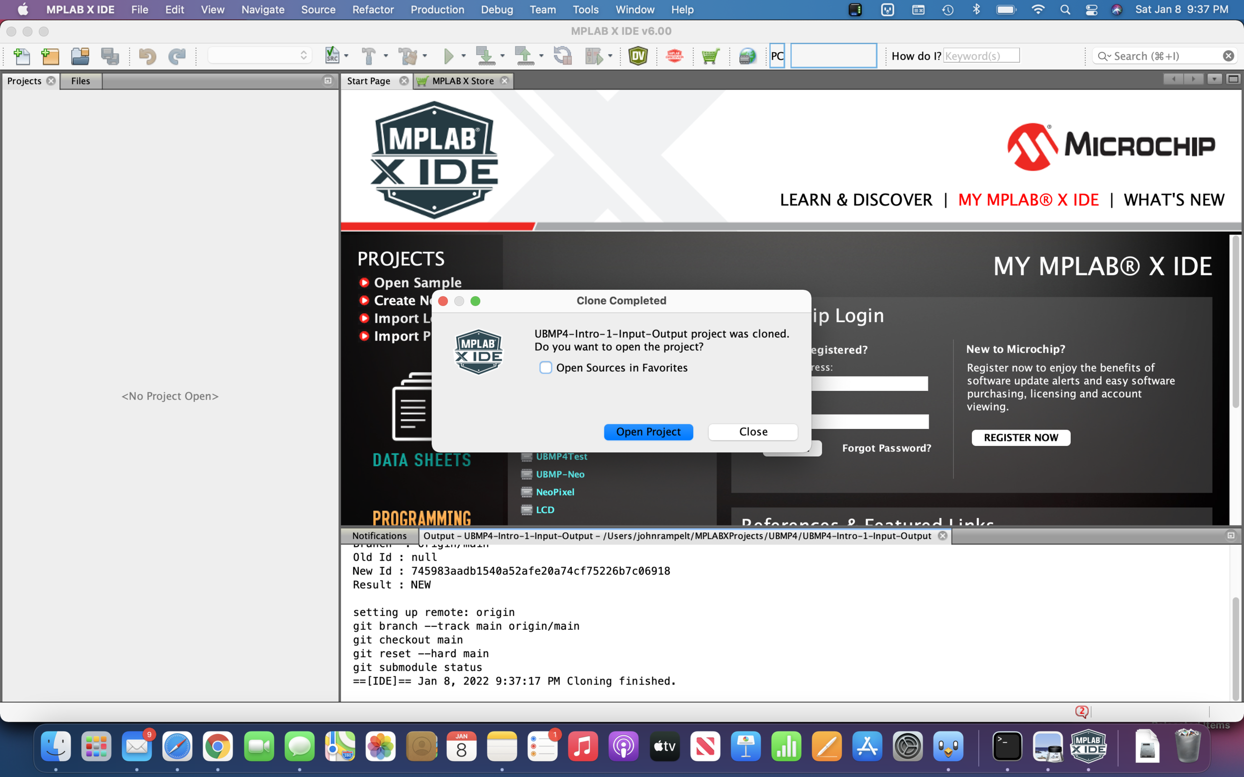Open the MPLAB X Store cart icon
The height and width of the screenshot is (777, 1244).
[711, 56]
